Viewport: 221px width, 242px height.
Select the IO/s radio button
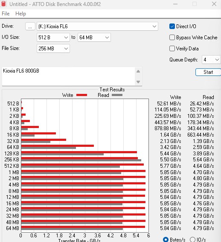pyautogui.click(x=192, y=239)
